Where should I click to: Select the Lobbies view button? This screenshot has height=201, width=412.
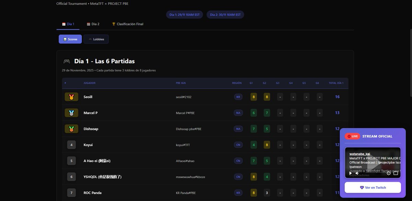(96, 39)
